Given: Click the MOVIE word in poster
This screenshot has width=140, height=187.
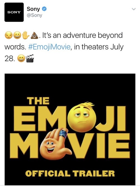Looking at the screenshot, I should [71, 146].
